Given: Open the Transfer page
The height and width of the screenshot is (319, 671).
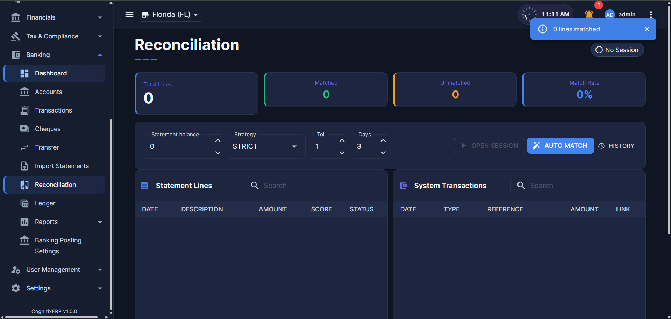Looking at the screenshot, I should click(55, 147).
